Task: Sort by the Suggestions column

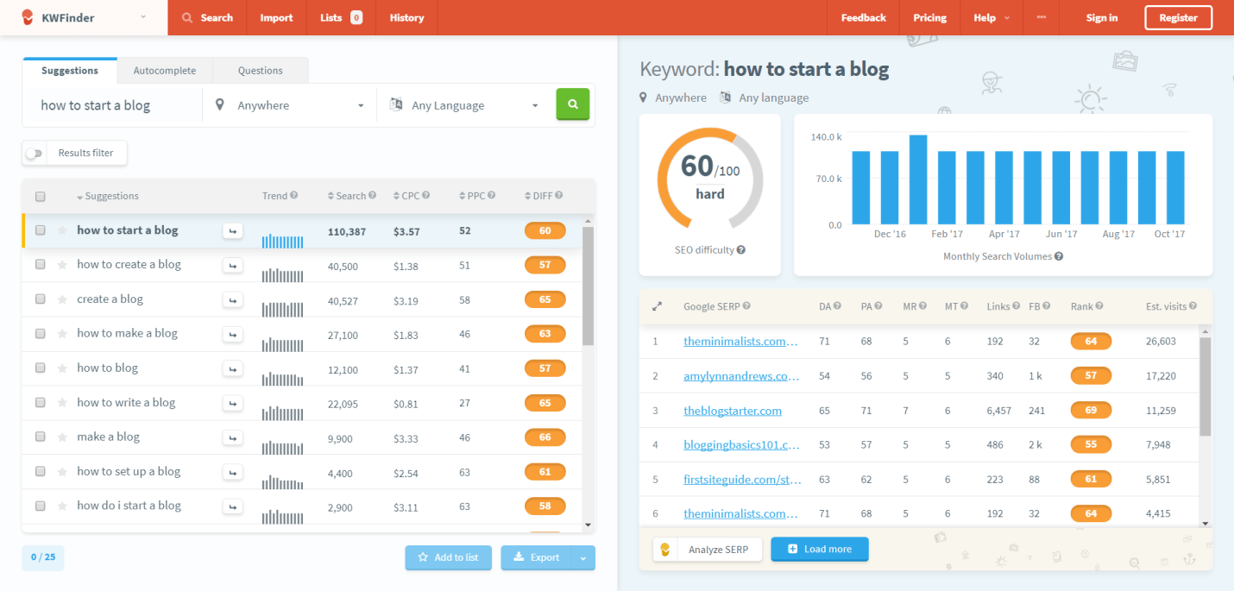Action: pyautogui.click(x=108, y=196)
